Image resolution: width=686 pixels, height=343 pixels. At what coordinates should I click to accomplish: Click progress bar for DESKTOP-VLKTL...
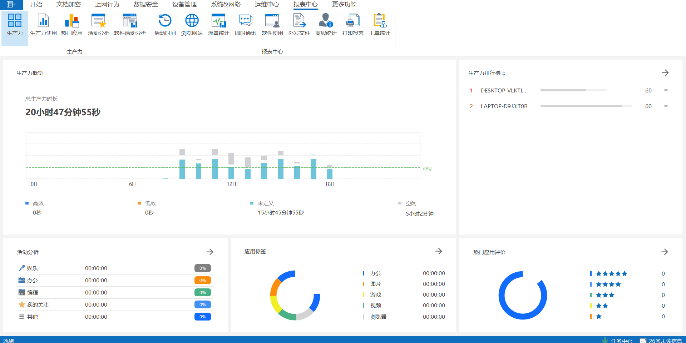tap(573, 90)
